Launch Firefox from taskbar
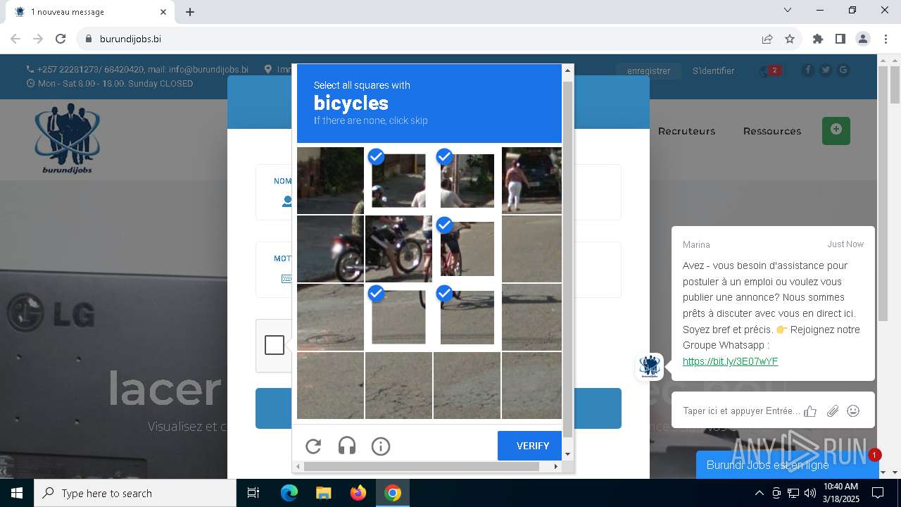This screenshot has height=507, width=901. pyautogui.click(x=358, y=493)
